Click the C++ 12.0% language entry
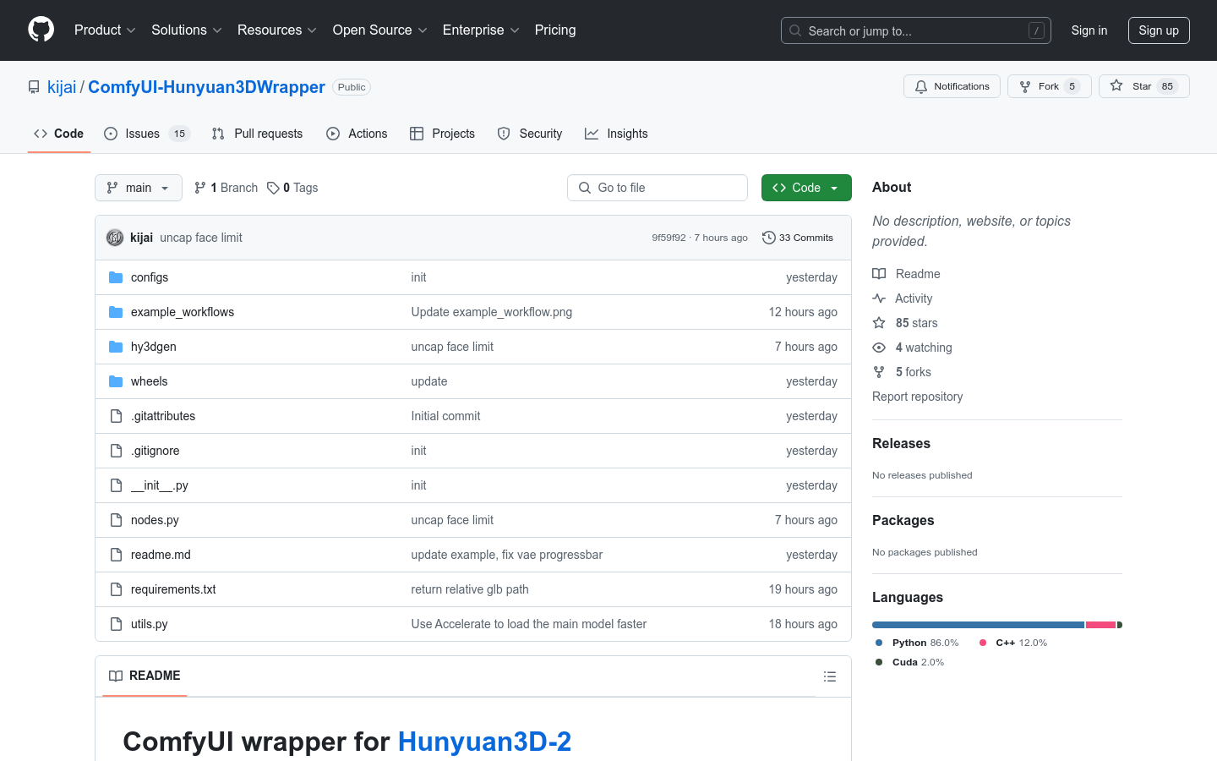This screenshot has height=761, width=1217. click(x=1013, y=643)
